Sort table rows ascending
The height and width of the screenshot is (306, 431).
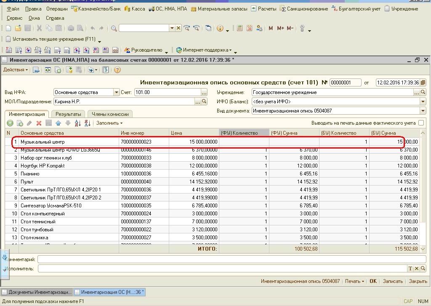[77, 123]
